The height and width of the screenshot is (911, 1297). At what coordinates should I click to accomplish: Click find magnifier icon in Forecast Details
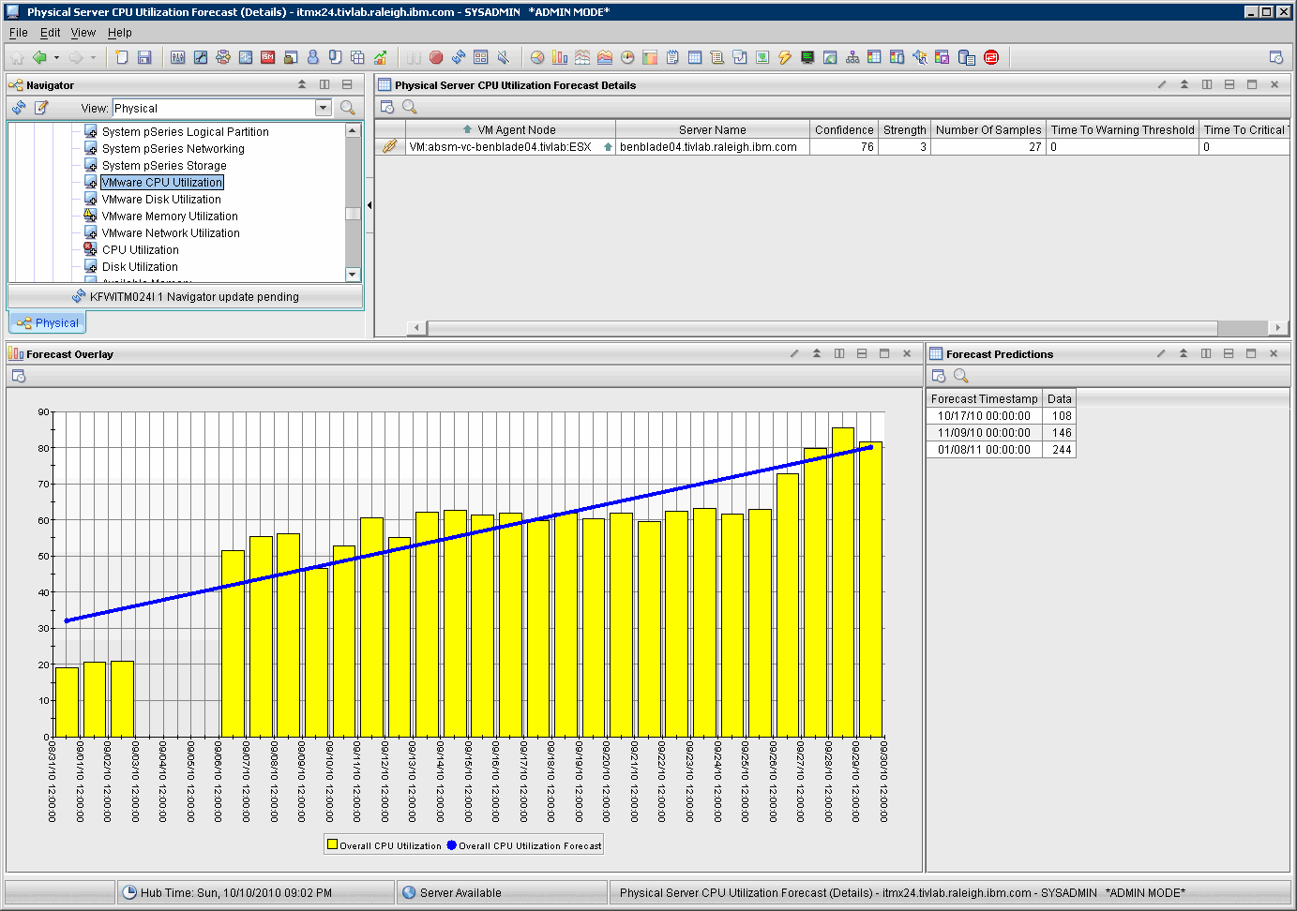click(x=410, y=107)
